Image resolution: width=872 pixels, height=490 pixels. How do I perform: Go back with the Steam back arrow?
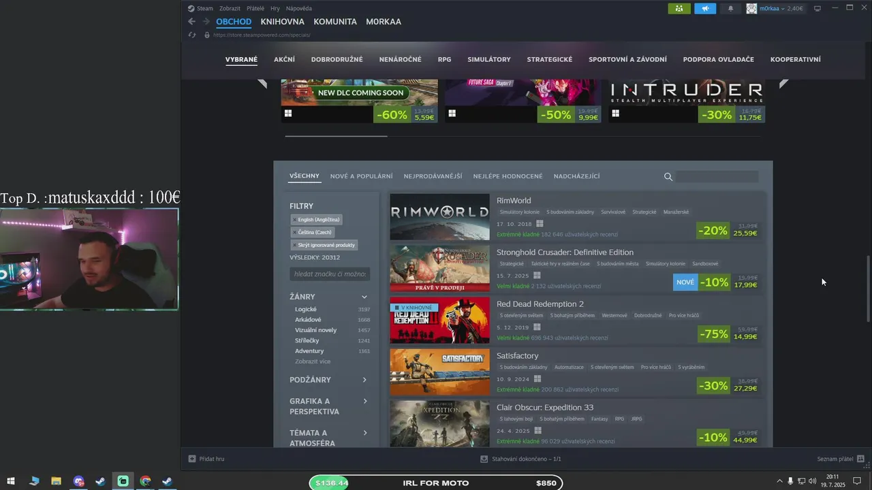point(192,22)
